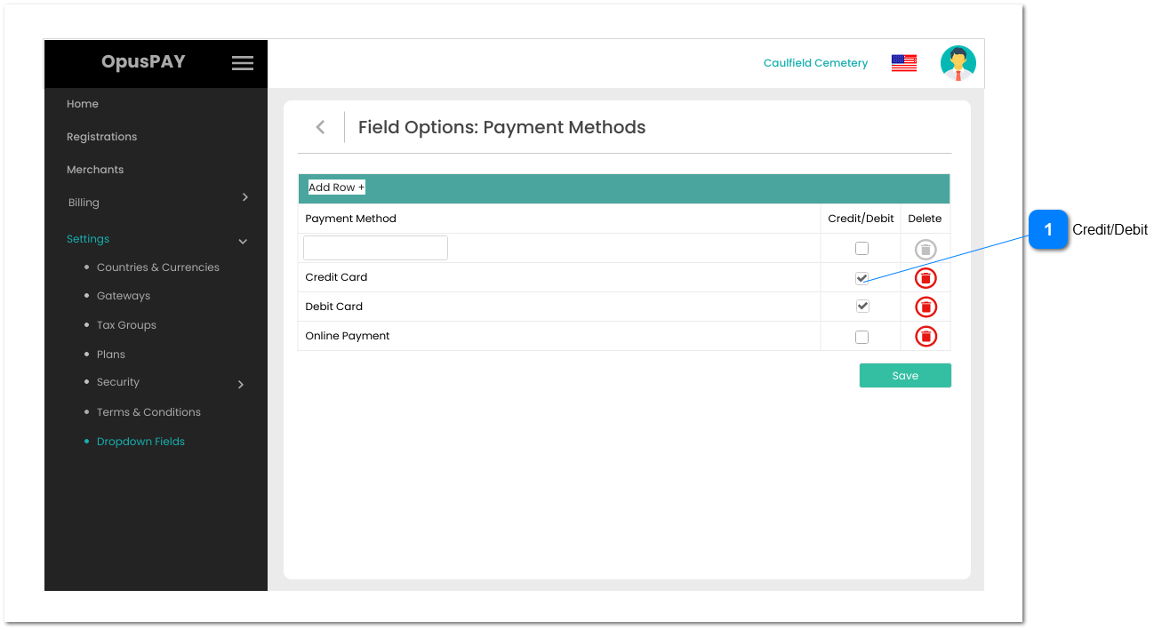The width and height of the screenshot is (1162, 630).
Task: Click the US flag icon
Action: [x=903, y=62]
